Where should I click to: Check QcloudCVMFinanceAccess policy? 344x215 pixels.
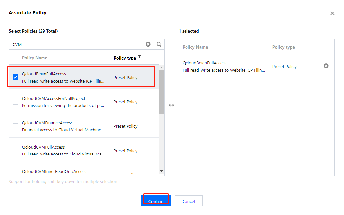pyautogui.click(x=15, y=126)
